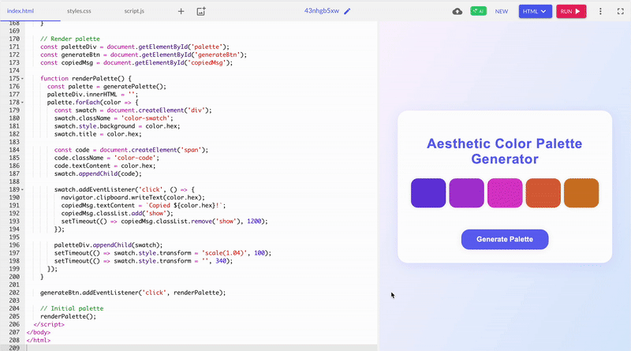The image size is (631, 351).
Task: Select the magenta pink color swatch
Action: [x=505, y=193]
